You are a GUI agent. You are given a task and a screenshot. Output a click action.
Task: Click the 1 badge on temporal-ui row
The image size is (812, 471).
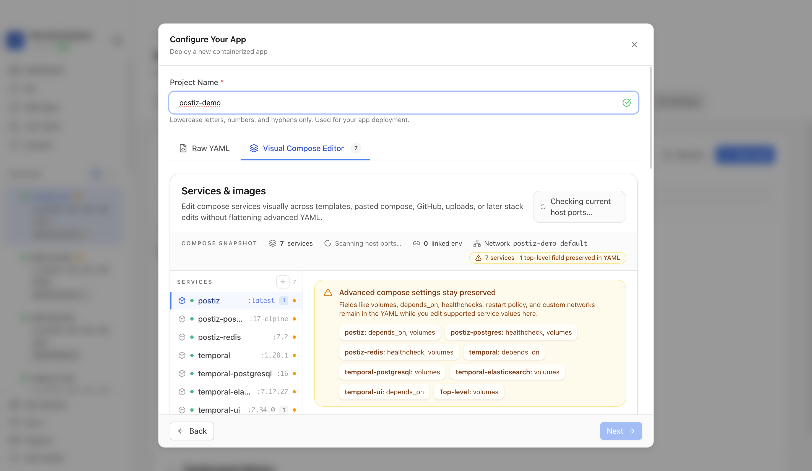pyautogui.click(x=283, y=410)
